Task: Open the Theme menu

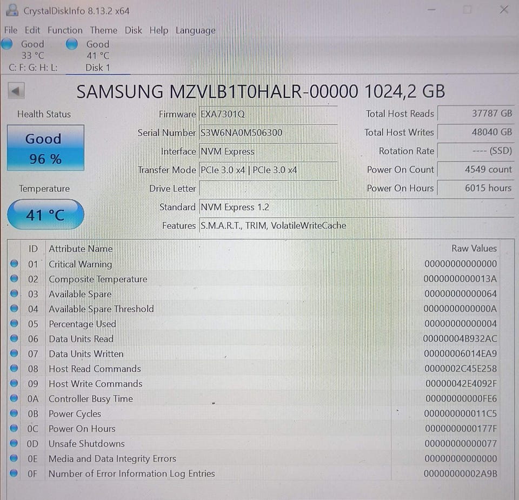Action: (104, 30)
